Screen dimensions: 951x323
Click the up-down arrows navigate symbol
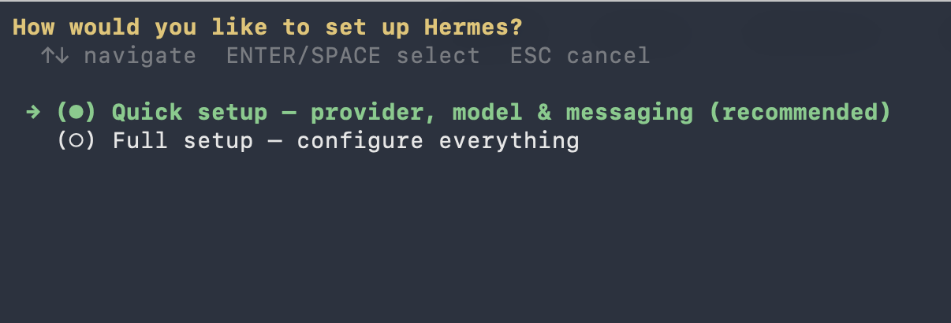coord(55,56)
